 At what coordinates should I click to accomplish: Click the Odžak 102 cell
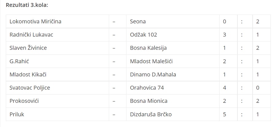(144, 35)
